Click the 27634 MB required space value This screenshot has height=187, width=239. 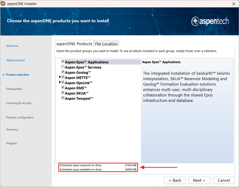(130, 165)
